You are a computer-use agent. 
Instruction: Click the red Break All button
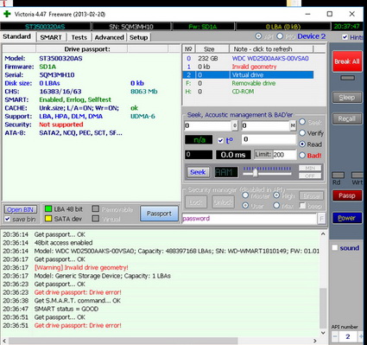tap(347, 61)
